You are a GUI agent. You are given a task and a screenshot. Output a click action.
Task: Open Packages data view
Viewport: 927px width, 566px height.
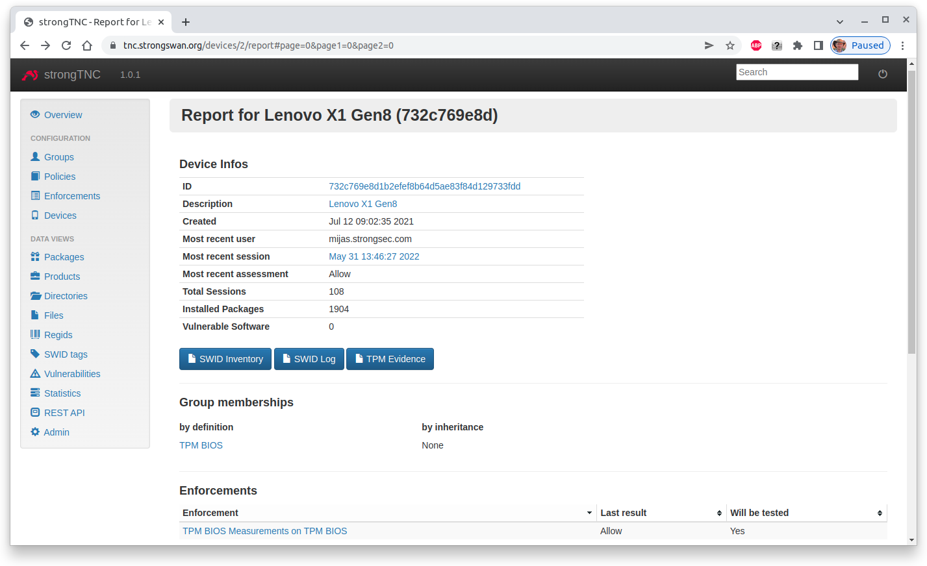(64, 257)
